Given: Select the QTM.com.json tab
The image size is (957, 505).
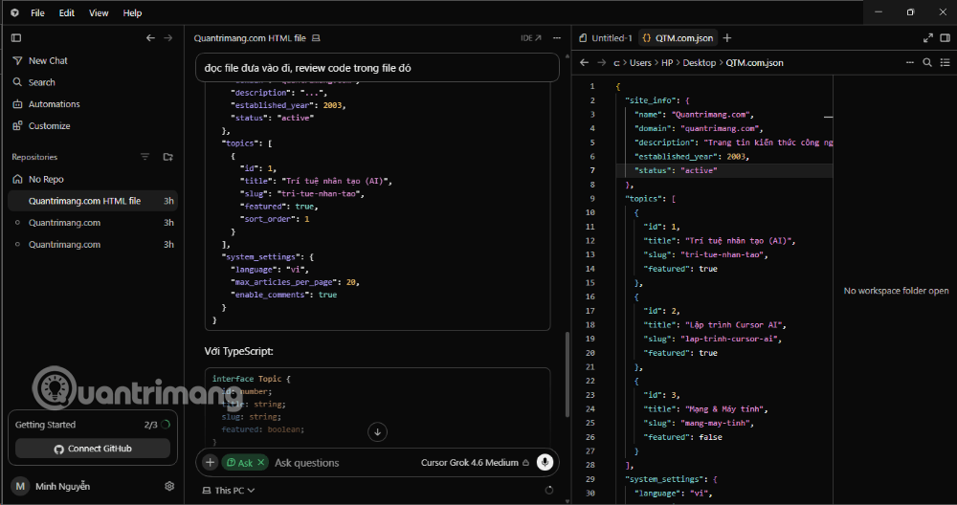Looking at the screenshot, I should pos(678,38).
